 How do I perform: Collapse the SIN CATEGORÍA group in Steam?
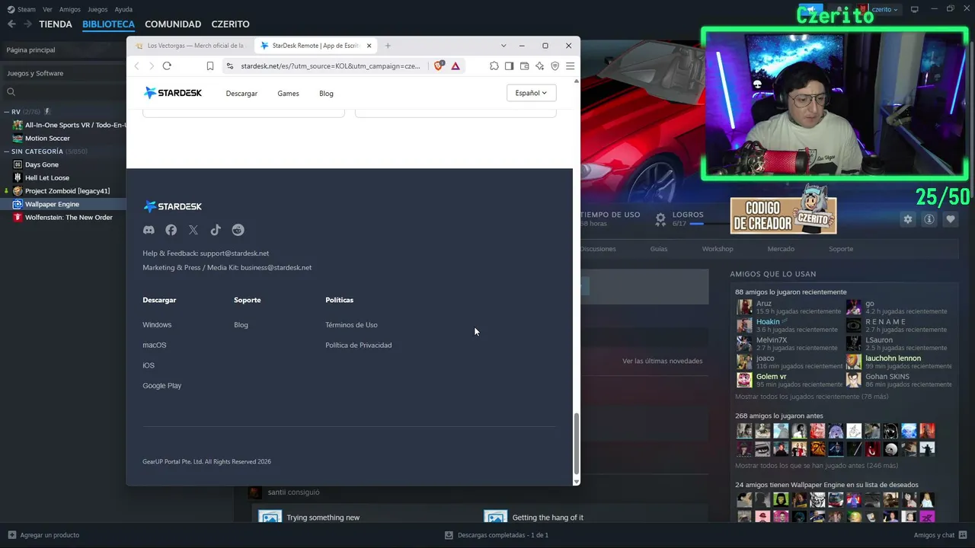[x=7, y=151]
